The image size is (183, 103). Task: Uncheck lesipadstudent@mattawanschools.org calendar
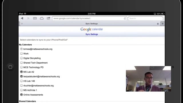click(21, 76)
